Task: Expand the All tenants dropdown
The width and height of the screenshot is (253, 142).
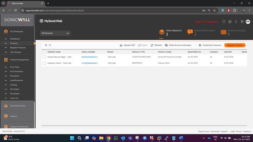Action: coord(55,33)
